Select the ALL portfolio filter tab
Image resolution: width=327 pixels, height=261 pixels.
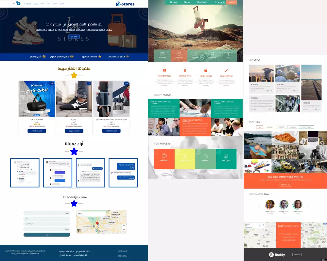(x=260, y=127)
